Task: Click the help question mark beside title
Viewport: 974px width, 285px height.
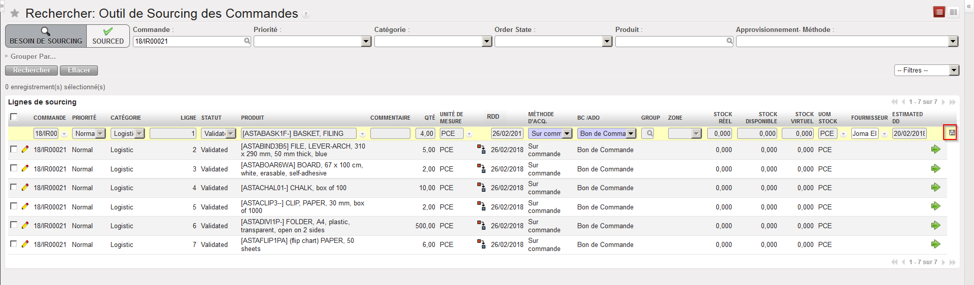Action: [x=306, y=15]
